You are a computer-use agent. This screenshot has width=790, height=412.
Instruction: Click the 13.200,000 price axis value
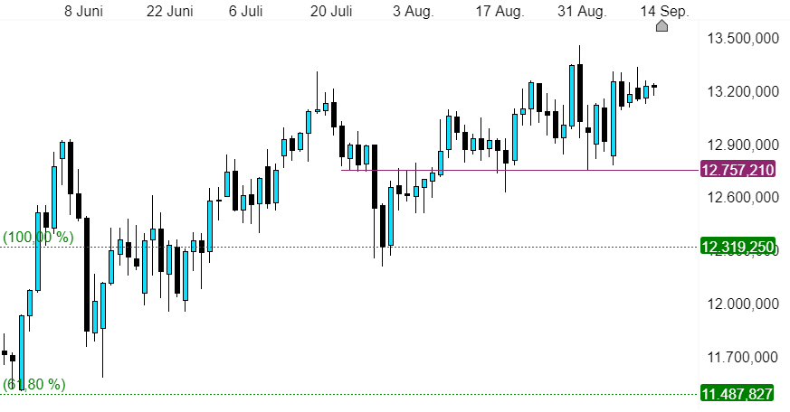(x=743, y=91)
